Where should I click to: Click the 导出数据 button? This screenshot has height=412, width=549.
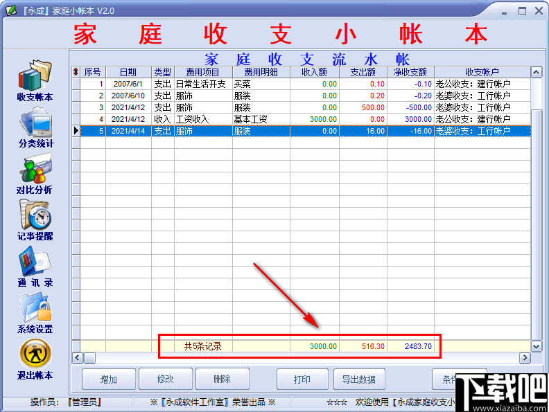coord(359,379)
